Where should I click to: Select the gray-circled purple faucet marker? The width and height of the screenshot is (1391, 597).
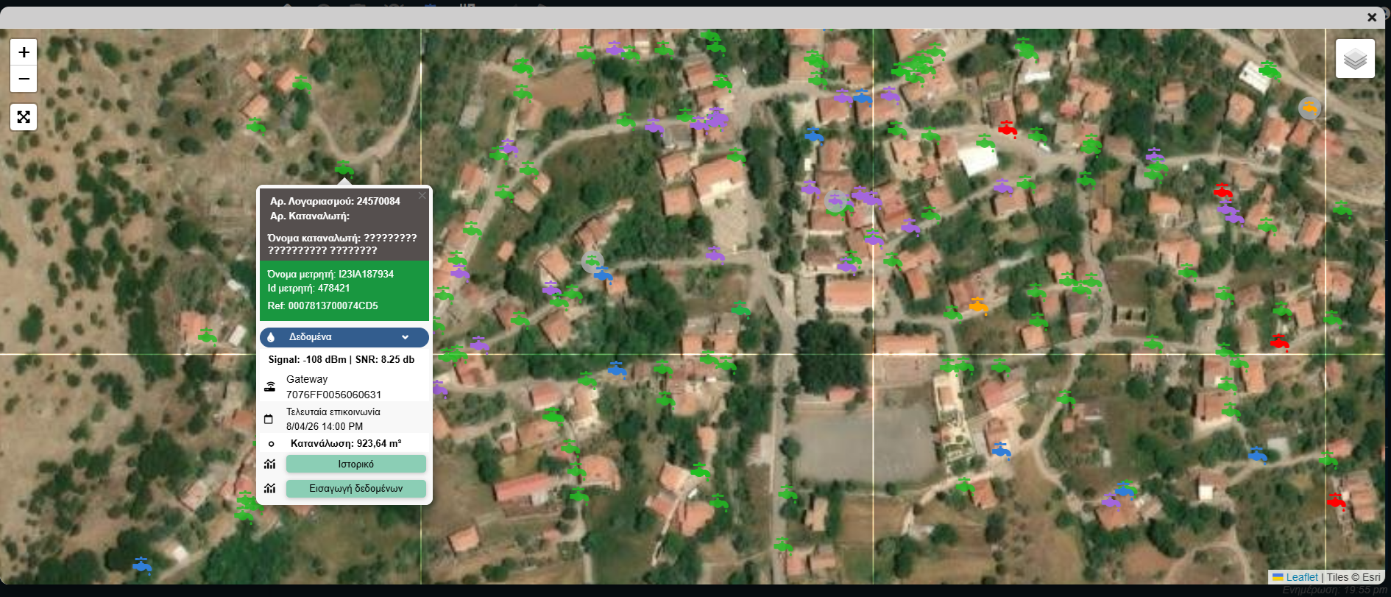click(835, 200)
